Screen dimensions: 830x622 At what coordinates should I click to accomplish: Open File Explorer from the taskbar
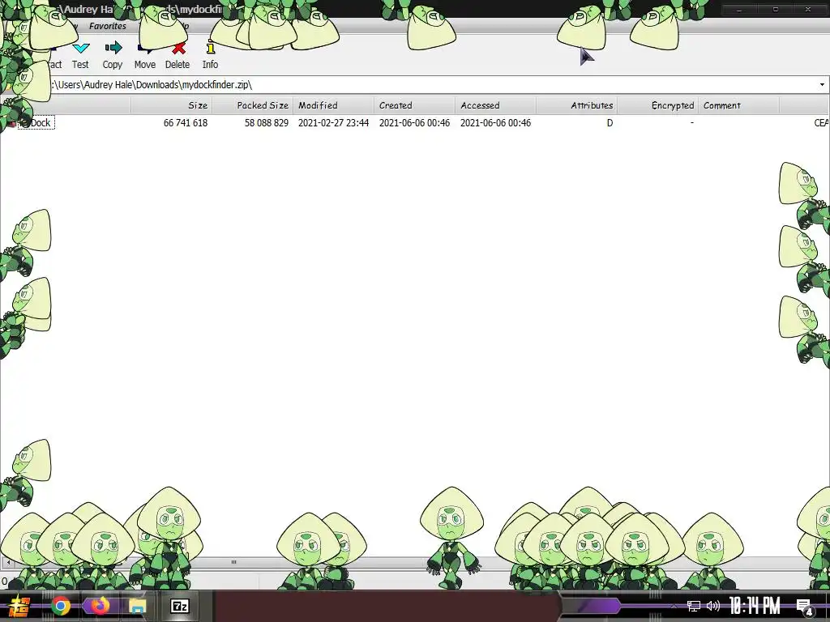tap(138, 606)
